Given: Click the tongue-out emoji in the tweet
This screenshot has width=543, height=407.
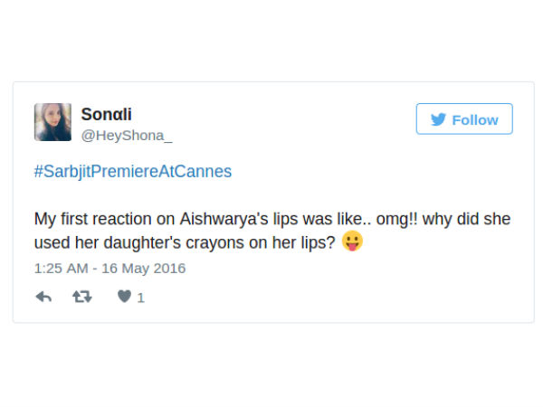Looking at the screenshot, I should [x=352, y=241].
